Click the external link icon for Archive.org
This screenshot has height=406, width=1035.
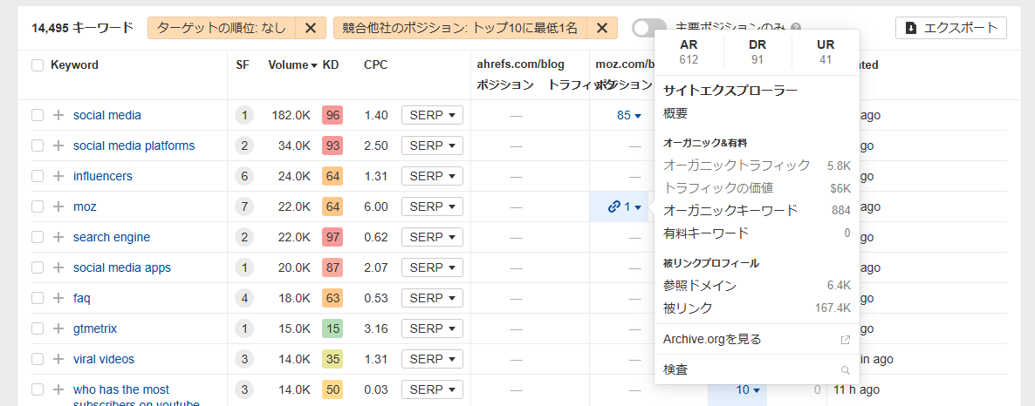point(845,340)
